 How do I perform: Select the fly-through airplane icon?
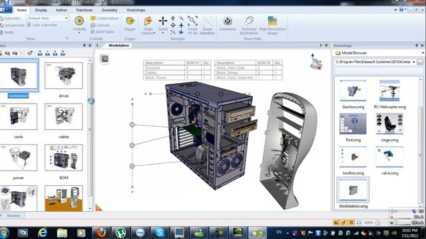point(181,25)
